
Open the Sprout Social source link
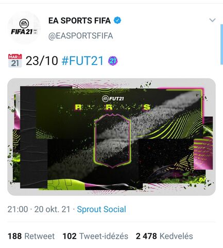(101, 209)
